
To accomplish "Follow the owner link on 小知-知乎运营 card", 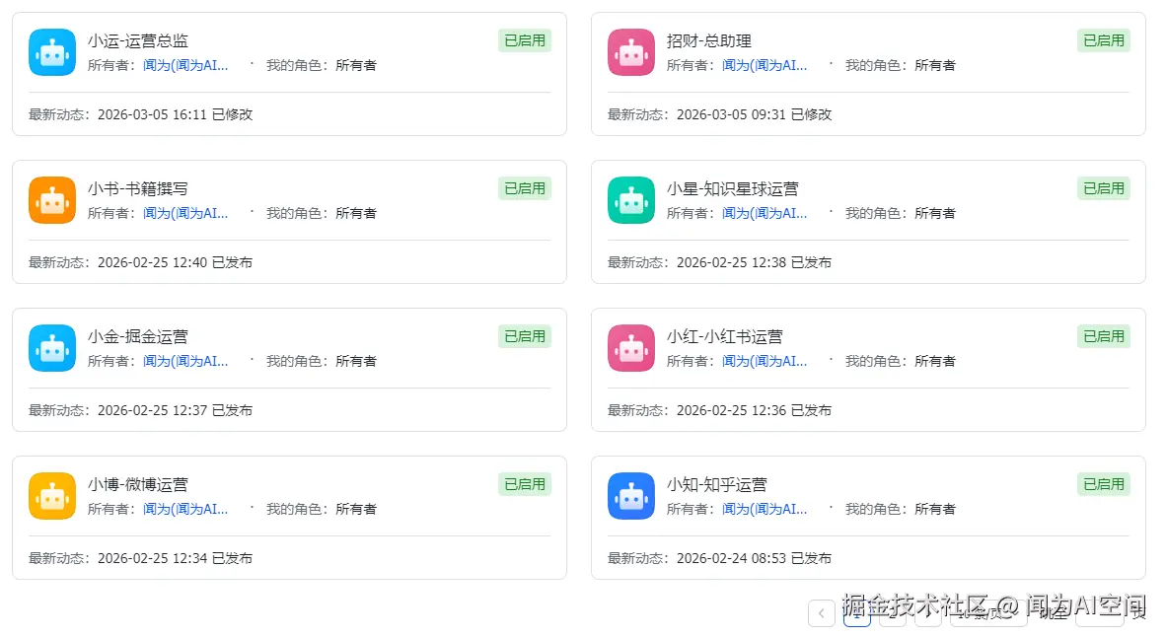I will (x=765, y=510).
